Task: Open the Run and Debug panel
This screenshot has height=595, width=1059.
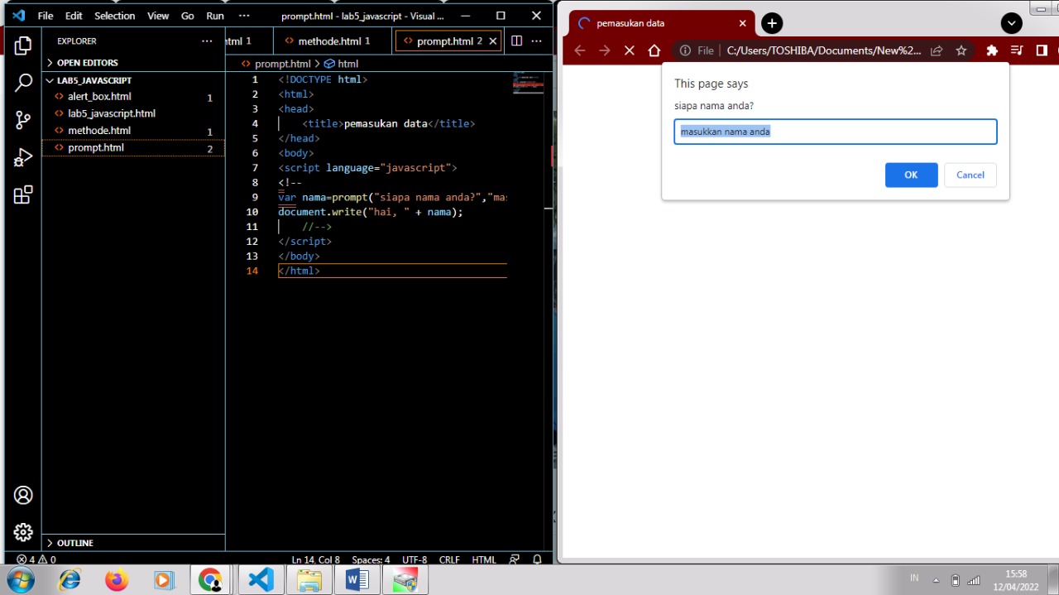Action: pos(22,157)
